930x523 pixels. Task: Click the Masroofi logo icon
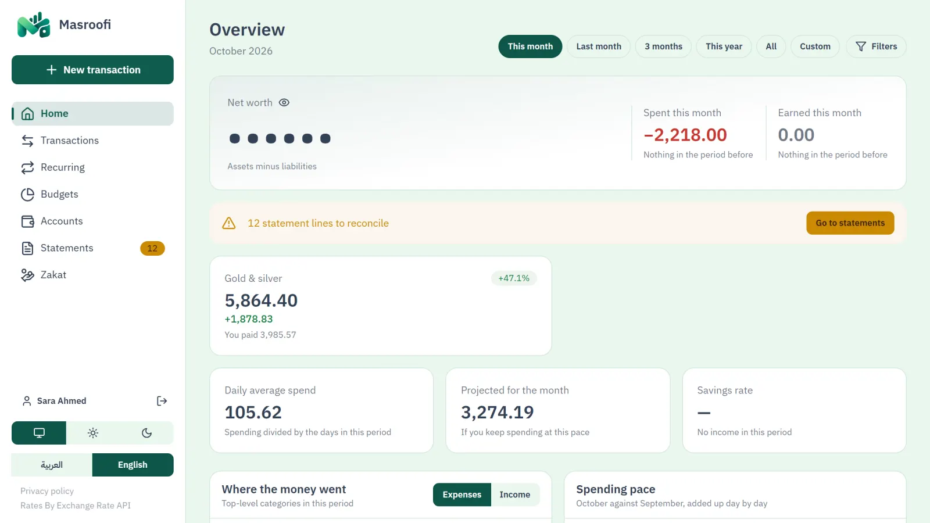(34, 24)
